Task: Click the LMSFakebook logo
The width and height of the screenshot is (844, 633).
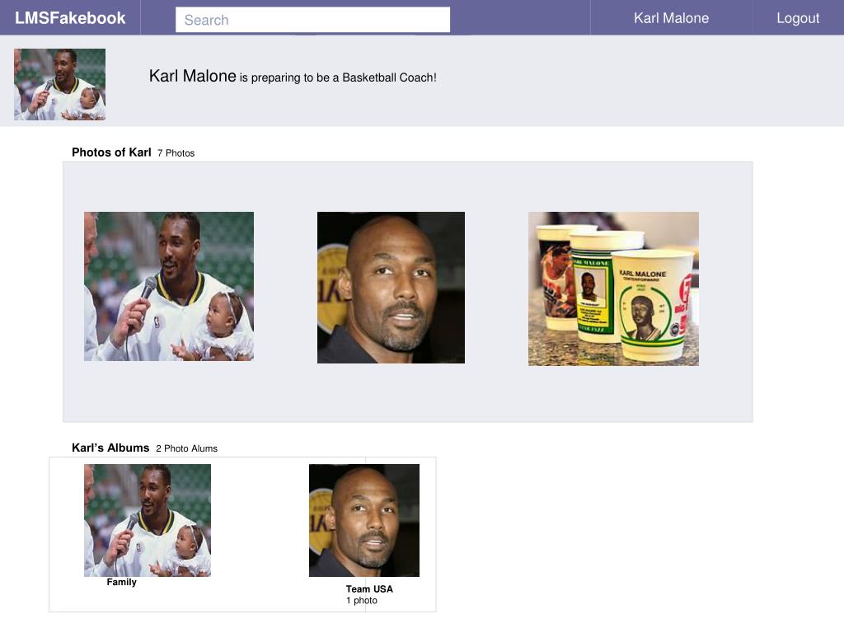Action: 70,18
